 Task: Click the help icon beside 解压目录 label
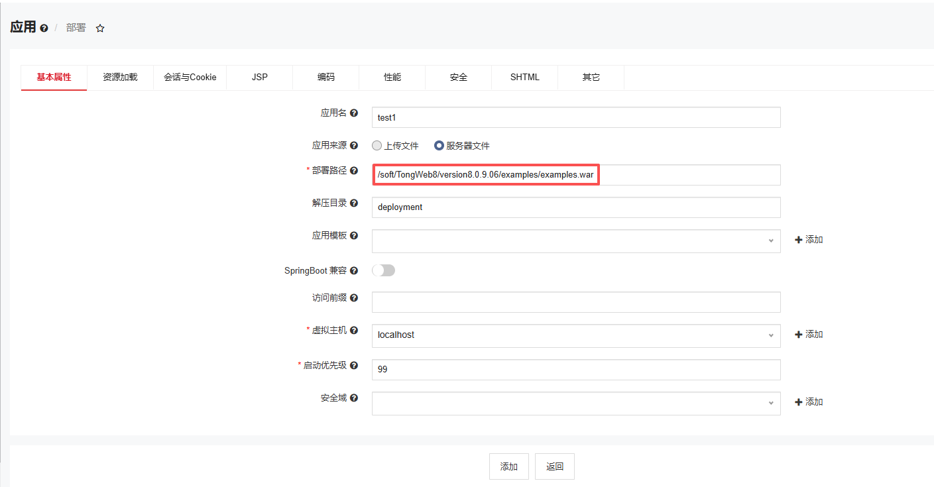pos(354,203)
